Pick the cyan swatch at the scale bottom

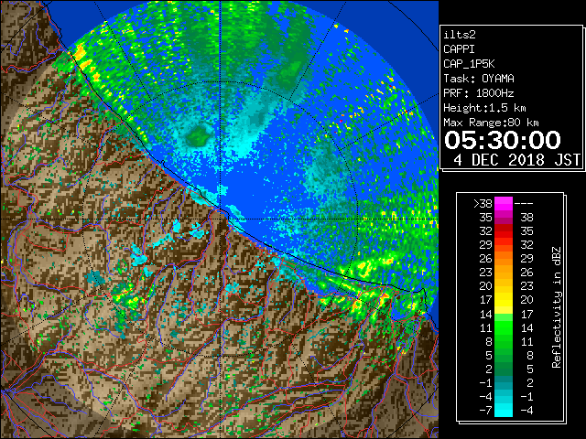click(504, 410)
